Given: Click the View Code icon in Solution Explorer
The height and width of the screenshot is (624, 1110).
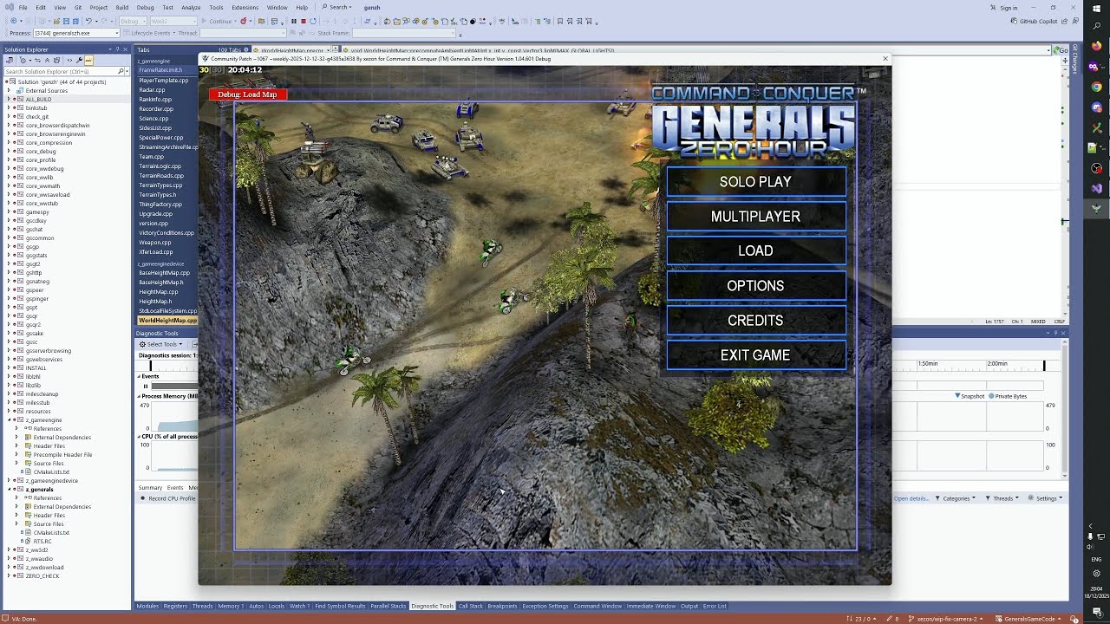Looking at the screenshot, I should pyautogui.click(x=69, y=60).
